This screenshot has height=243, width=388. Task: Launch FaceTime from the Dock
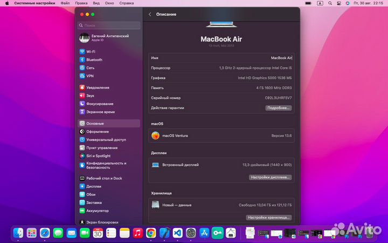[85, 233]
